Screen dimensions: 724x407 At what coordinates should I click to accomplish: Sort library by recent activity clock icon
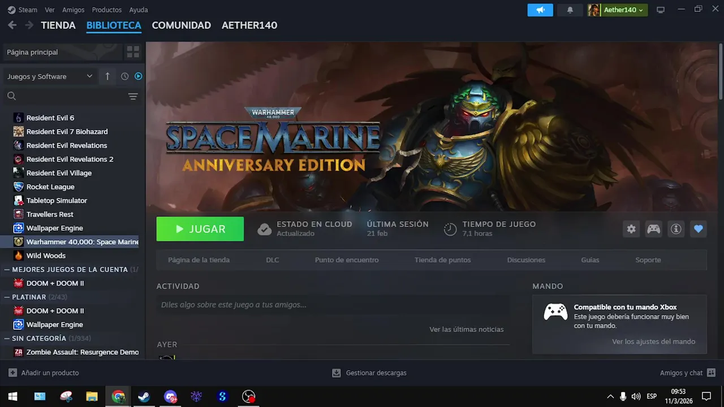(x=124, y=76)
